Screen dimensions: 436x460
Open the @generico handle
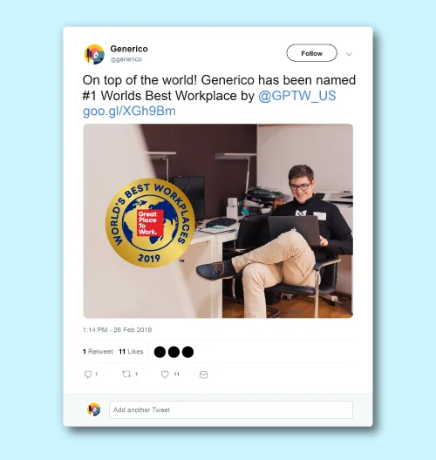(126, 59)
